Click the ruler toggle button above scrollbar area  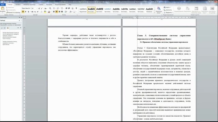click(x=24, y=18)
